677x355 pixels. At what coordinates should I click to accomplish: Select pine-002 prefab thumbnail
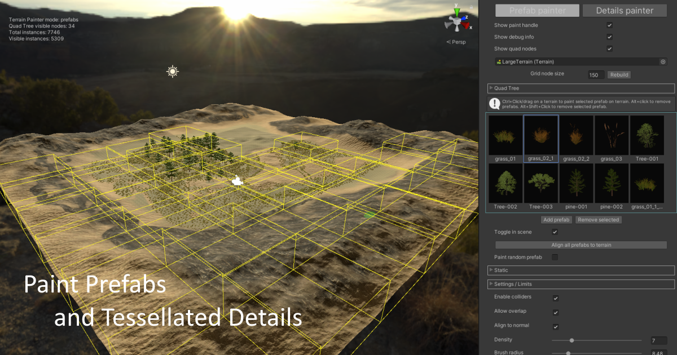coord(611,187)
